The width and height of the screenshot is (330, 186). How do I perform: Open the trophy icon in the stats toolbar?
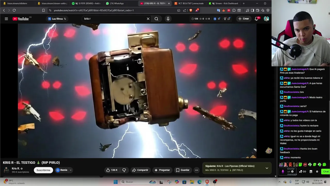[225, 19]
